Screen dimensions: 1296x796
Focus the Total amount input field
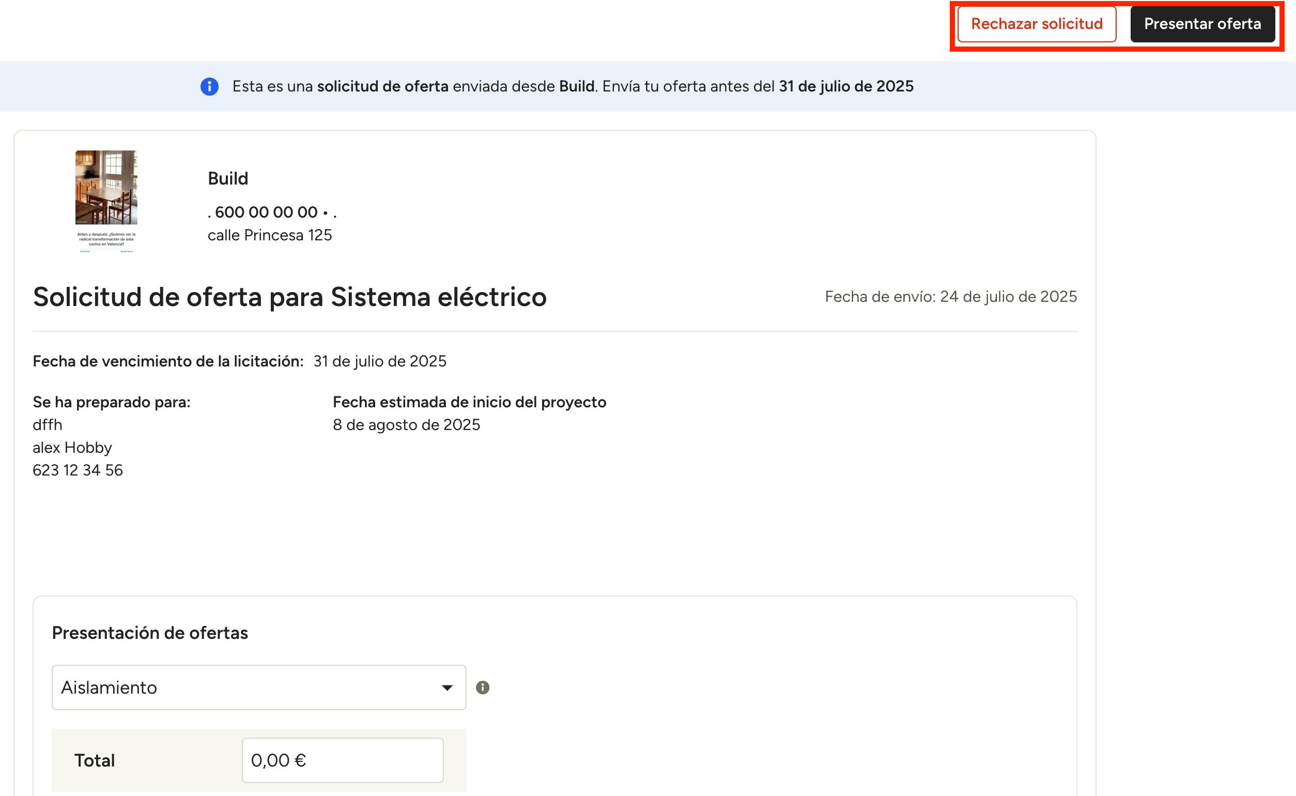[342, 760]
